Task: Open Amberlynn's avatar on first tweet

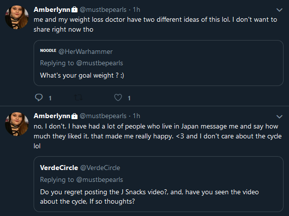Action: (17, 17)
